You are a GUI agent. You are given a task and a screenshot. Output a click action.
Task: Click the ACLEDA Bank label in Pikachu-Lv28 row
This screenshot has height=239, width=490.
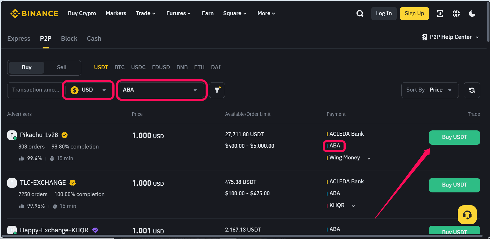tap(346, 134)
